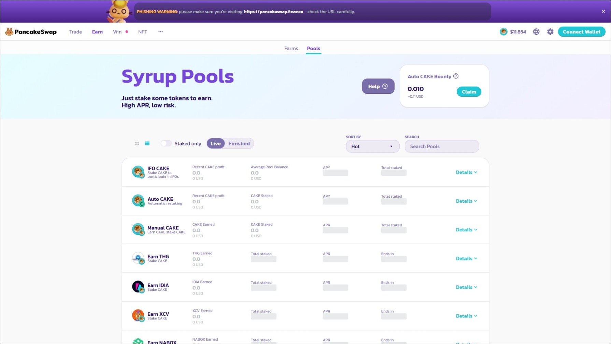Click the 0.010 bounty amount
This screenshot has width=611, height=344.
coord(415,89)
